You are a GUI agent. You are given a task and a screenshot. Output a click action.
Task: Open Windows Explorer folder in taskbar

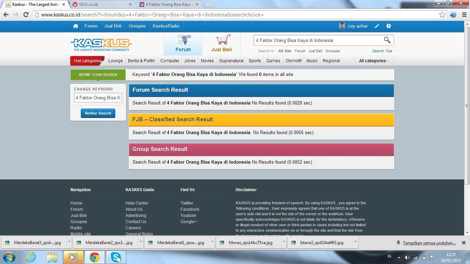pos(52,257)
